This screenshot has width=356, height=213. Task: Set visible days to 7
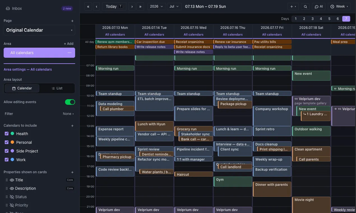346,19
